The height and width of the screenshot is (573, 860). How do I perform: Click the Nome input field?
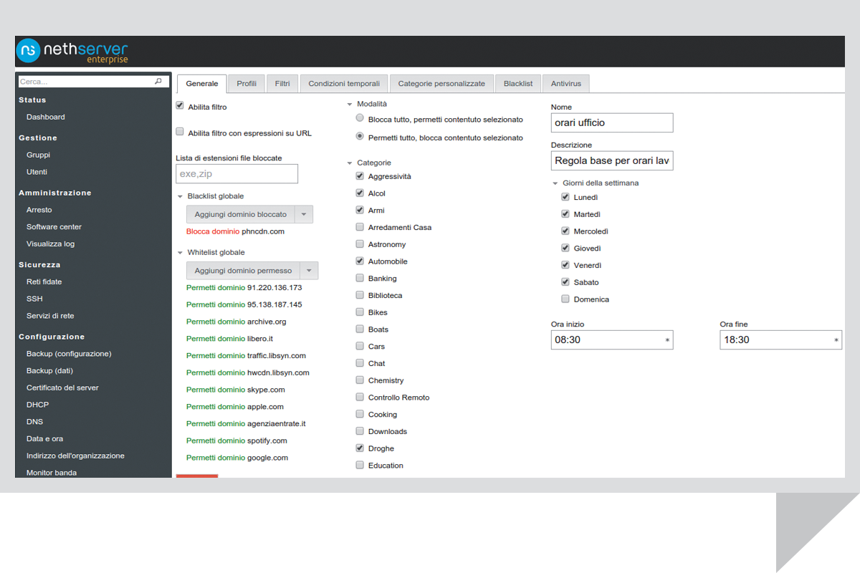click(612, 122)
